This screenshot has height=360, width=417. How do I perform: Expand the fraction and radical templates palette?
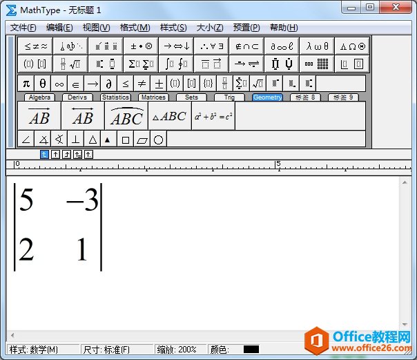pos(71,64)
